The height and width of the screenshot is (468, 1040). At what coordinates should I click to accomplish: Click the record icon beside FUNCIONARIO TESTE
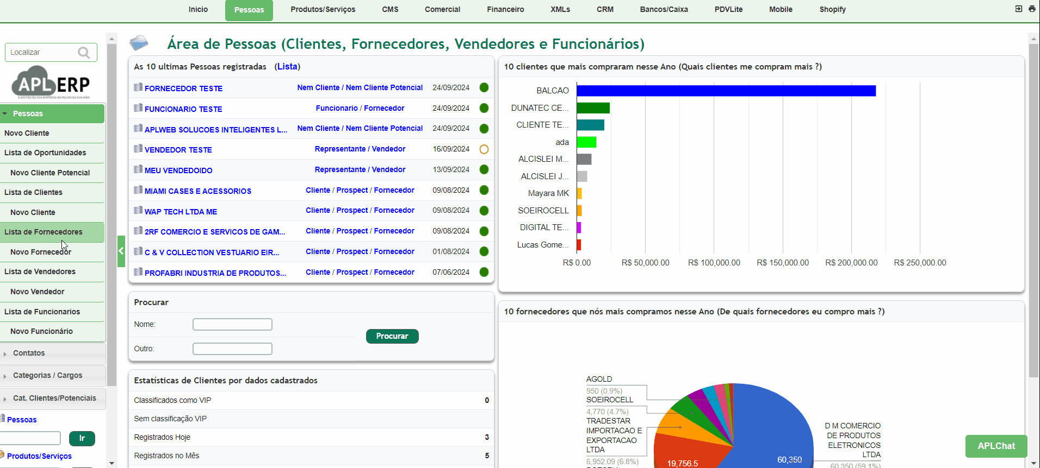click(x=138, y=107)
